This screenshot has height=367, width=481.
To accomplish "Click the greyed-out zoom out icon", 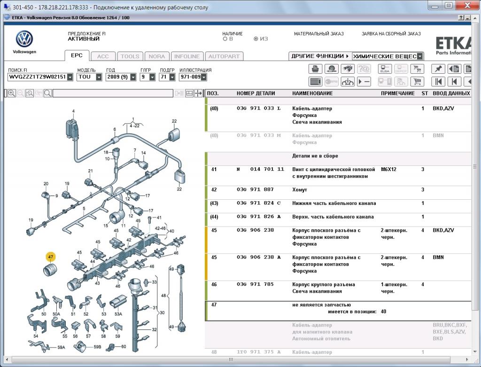I will [21, 94].
